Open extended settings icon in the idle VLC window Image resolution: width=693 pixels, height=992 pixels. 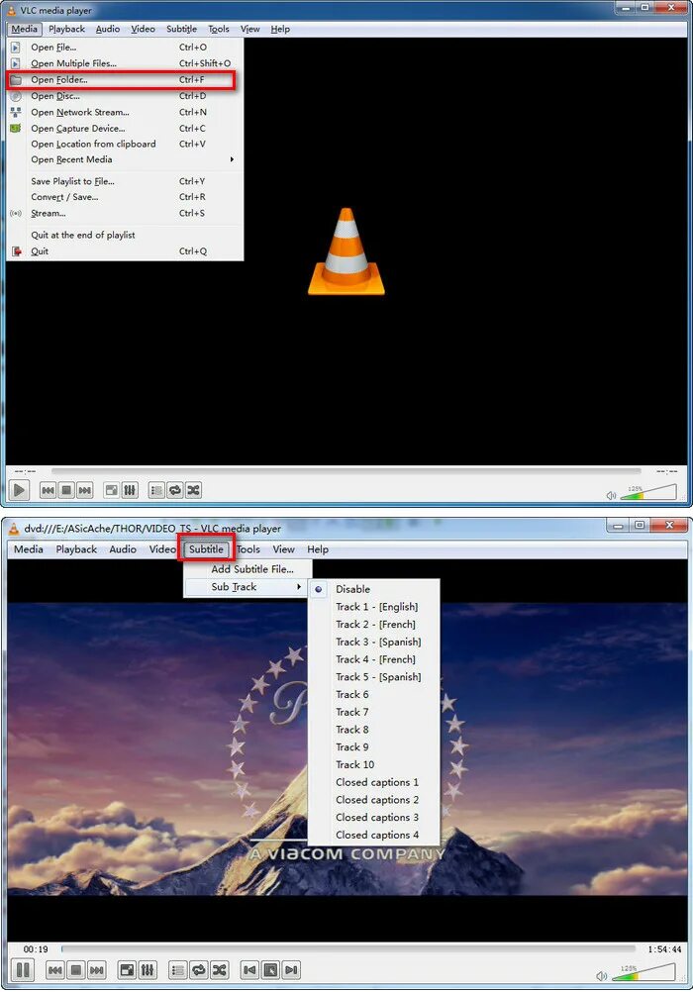coord(130,490)
